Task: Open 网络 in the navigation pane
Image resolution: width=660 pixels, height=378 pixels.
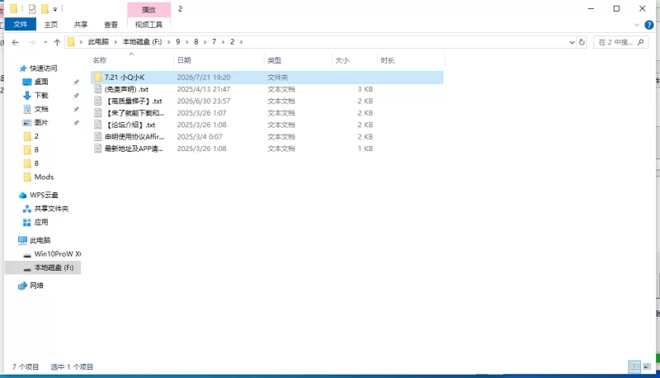Action: pos(36,286)
